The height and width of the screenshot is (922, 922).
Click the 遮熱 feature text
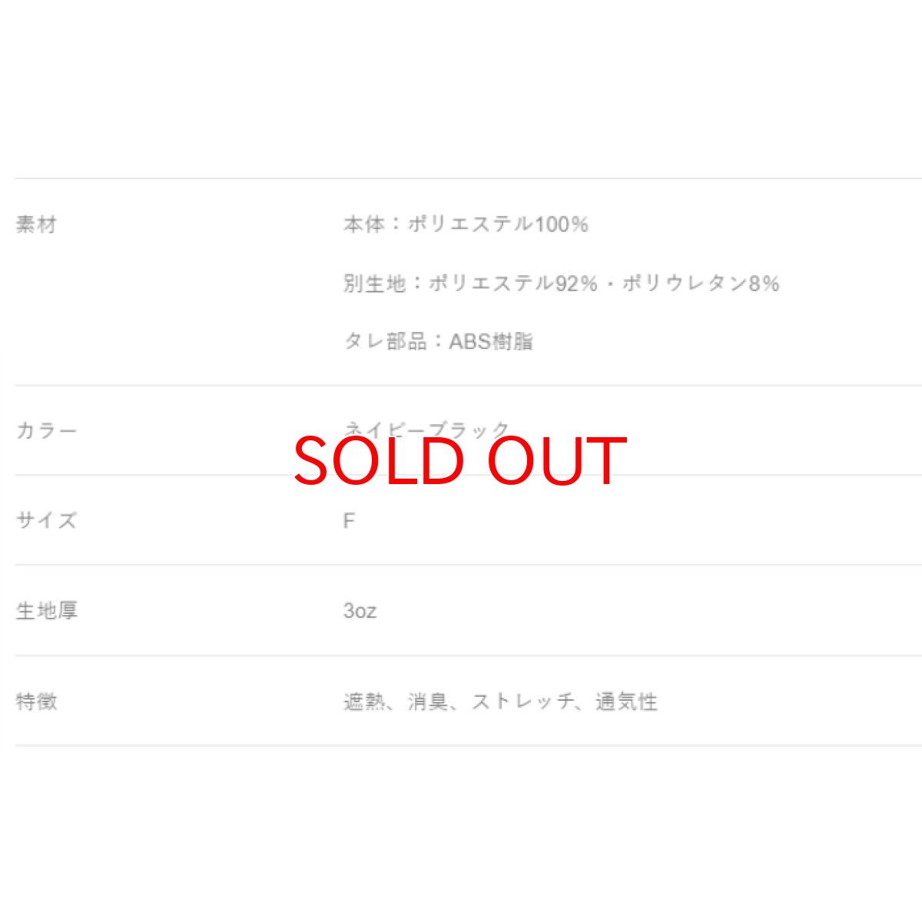click(x=364, y=701)
